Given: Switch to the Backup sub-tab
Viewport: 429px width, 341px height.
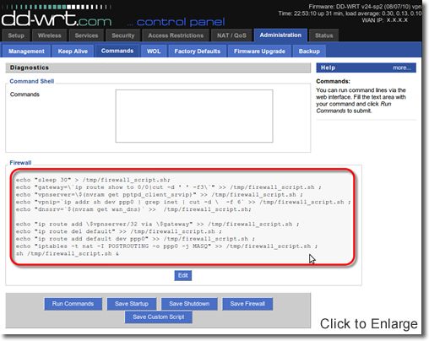Looking at the screenshot, I should point(309,51).
